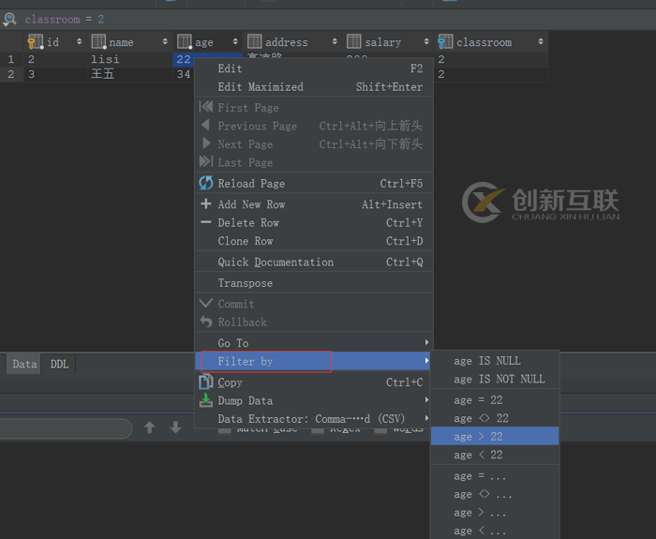656x539 pixels.
Task: Click the Add New Row plus icon
Action: (205, 203)
